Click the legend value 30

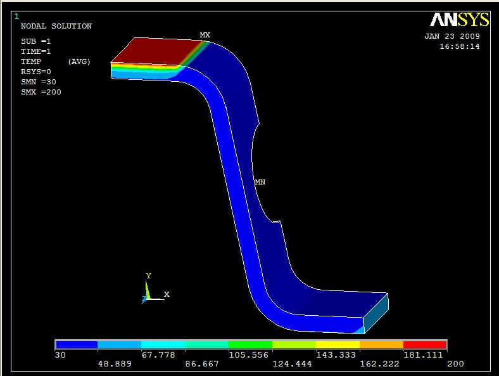(x=60, y=354)
